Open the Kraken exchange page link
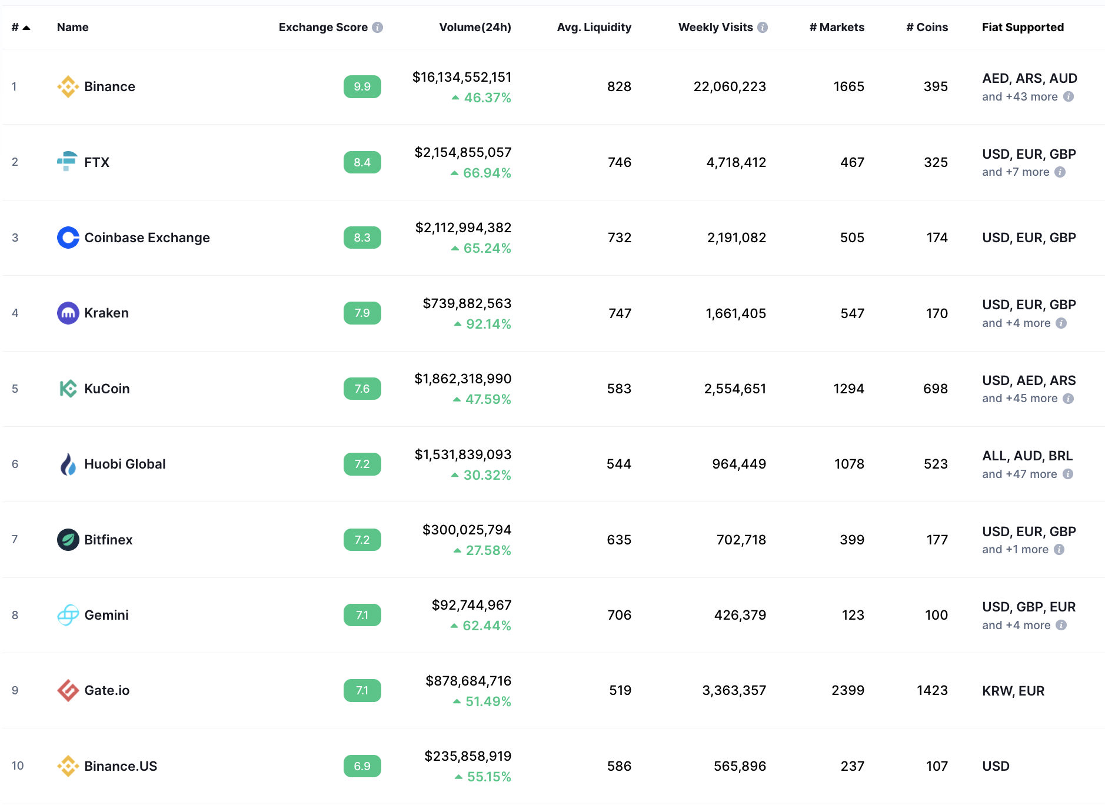Viewport: 1105px width, 809px height. pos(106,313)
